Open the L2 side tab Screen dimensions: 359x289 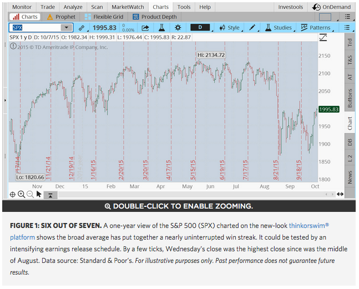[x=350, y=158]
